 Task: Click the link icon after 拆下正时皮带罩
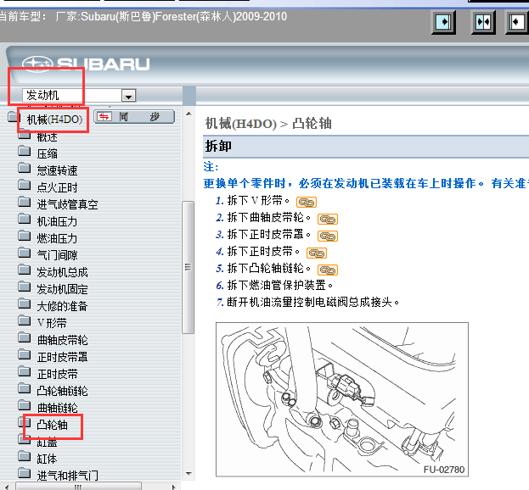328,236
